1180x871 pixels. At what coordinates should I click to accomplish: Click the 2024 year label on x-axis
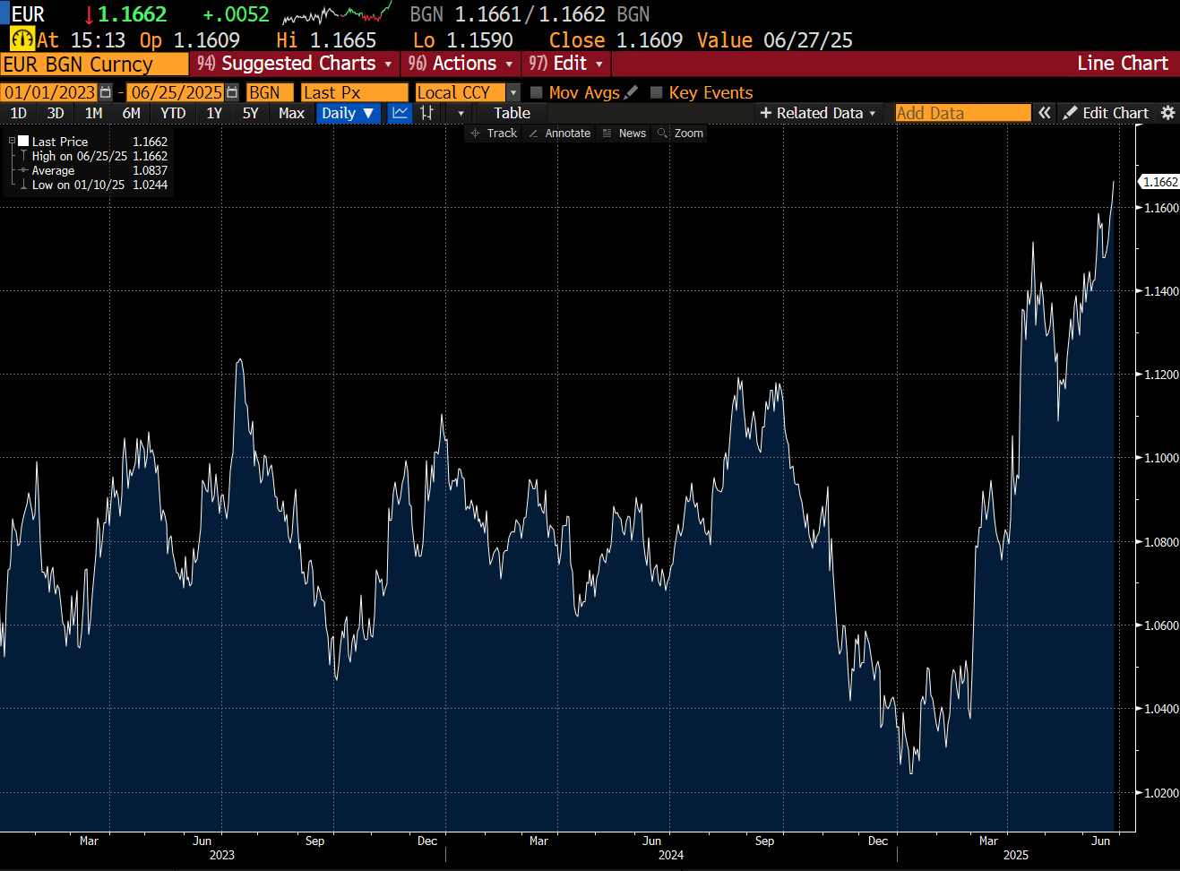[671, 855]
